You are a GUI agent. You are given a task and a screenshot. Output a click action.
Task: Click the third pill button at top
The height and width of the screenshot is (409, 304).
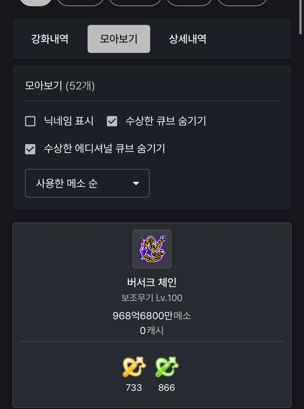click(135, 3)
